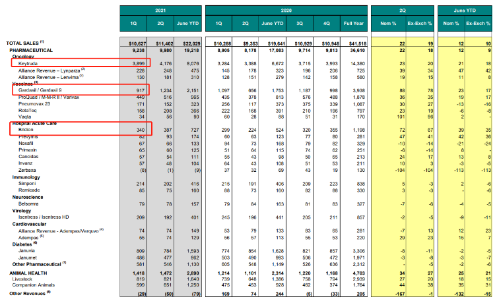Select the Vaqta row label
Image resolution: width=495 pixels, height=301 pixels.
pyautogui.click(x=24, y=117)
